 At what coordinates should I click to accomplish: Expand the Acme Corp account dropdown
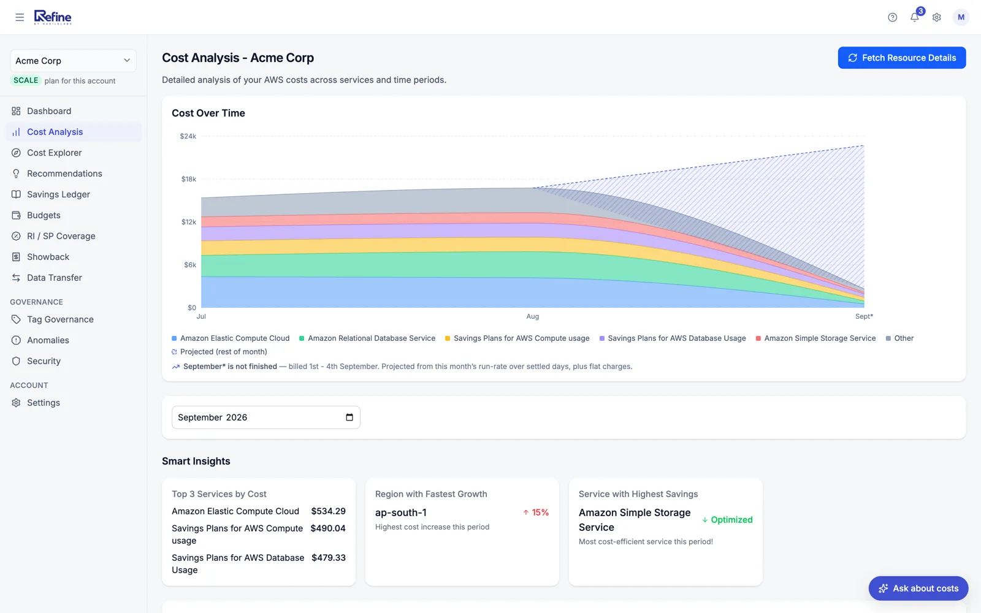tap(73, 61)
